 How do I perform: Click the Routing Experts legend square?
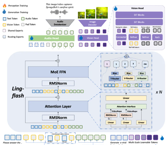point(4,37)
